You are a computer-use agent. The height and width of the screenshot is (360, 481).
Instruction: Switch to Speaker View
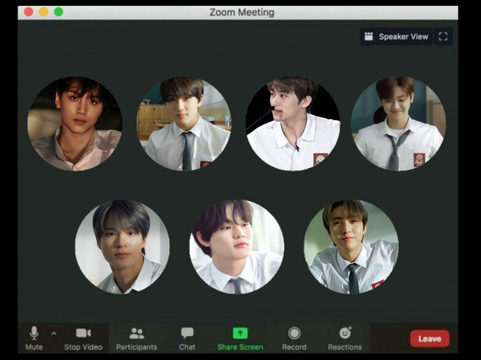(x=403, y=37)
